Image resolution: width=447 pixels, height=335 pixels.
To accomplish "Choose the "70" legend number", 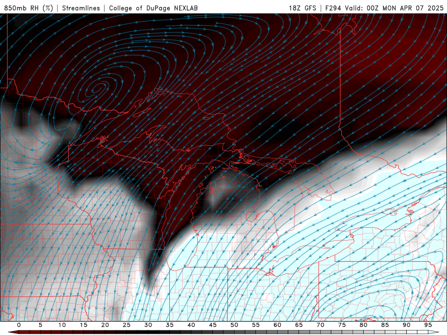I will click(x=320, y=325).
